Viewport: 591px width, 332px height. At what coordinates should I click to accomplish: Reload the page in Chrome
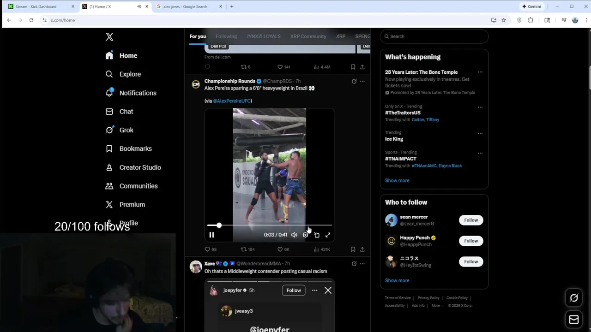pos(31,20)
